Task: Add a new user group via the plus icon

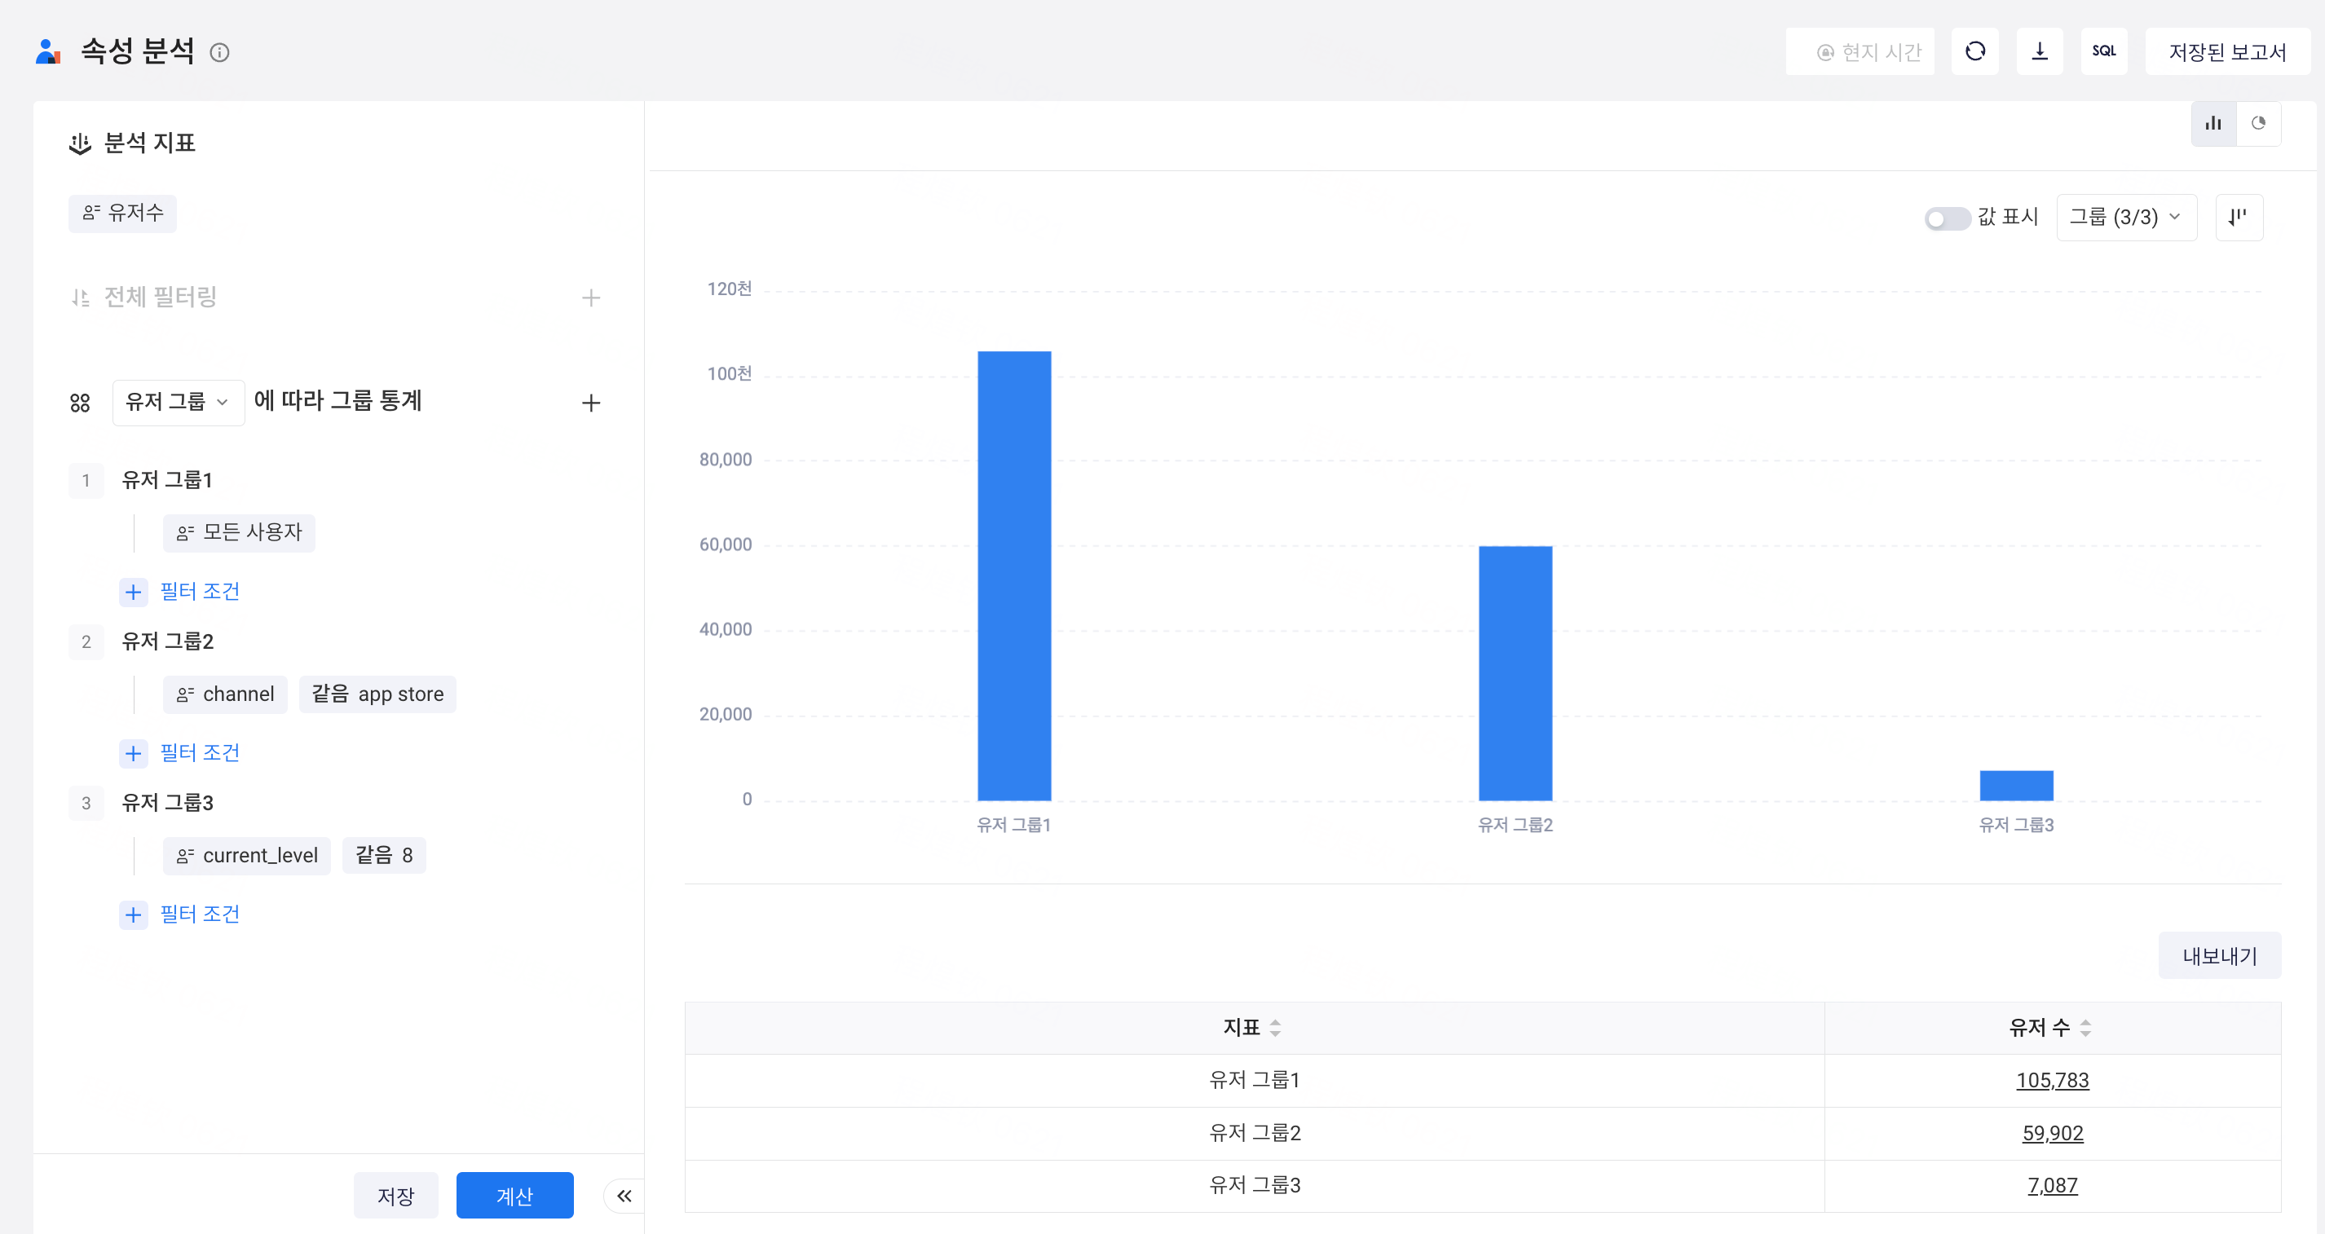Action: click(590, 403)
